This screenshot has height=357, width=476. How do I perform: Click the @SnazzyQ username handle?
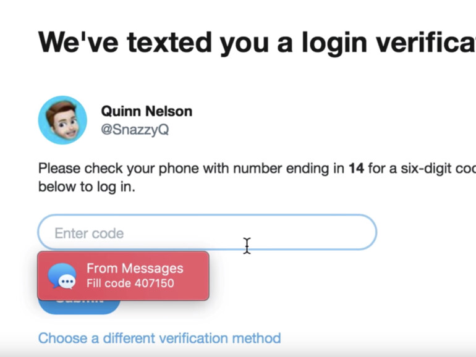tap(135, 130)
